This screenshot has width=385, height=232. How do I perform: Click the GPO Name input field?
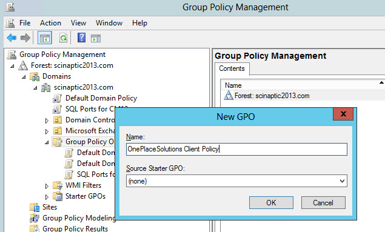(x=236, y=149)
